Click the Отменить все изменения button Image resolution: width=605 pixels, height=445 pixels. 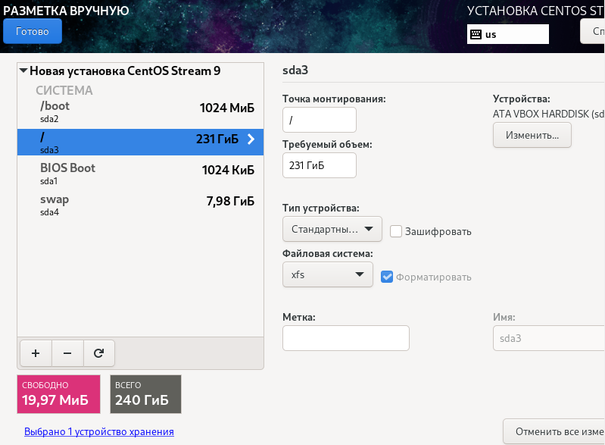pyautogui.click(x=555, y=431)
